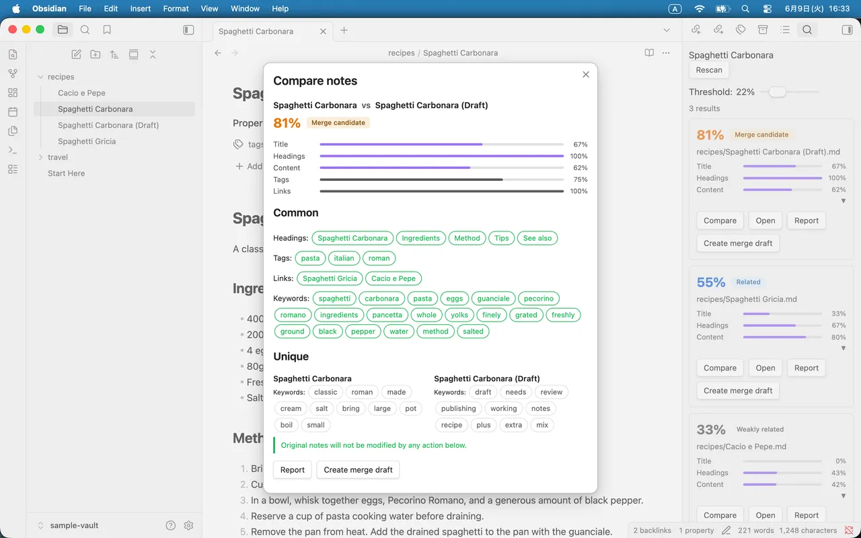861x538 pixels.
Task: Open the search tab in the left sidebar
Action: pyautogui.click(x=85, y=30)
